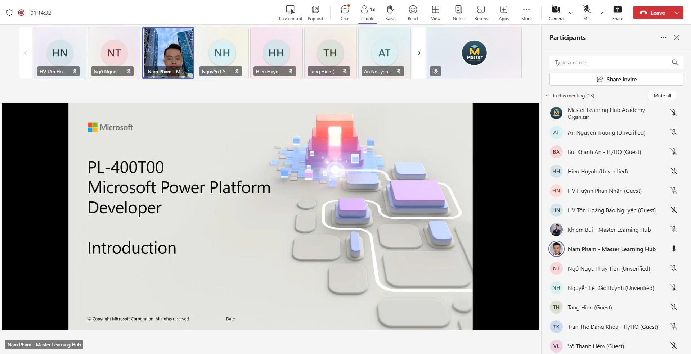The height and width of the screenshot is (354, 691).
Task: Expand the Leave button dropdown arrow
Action: click(677, 13)
